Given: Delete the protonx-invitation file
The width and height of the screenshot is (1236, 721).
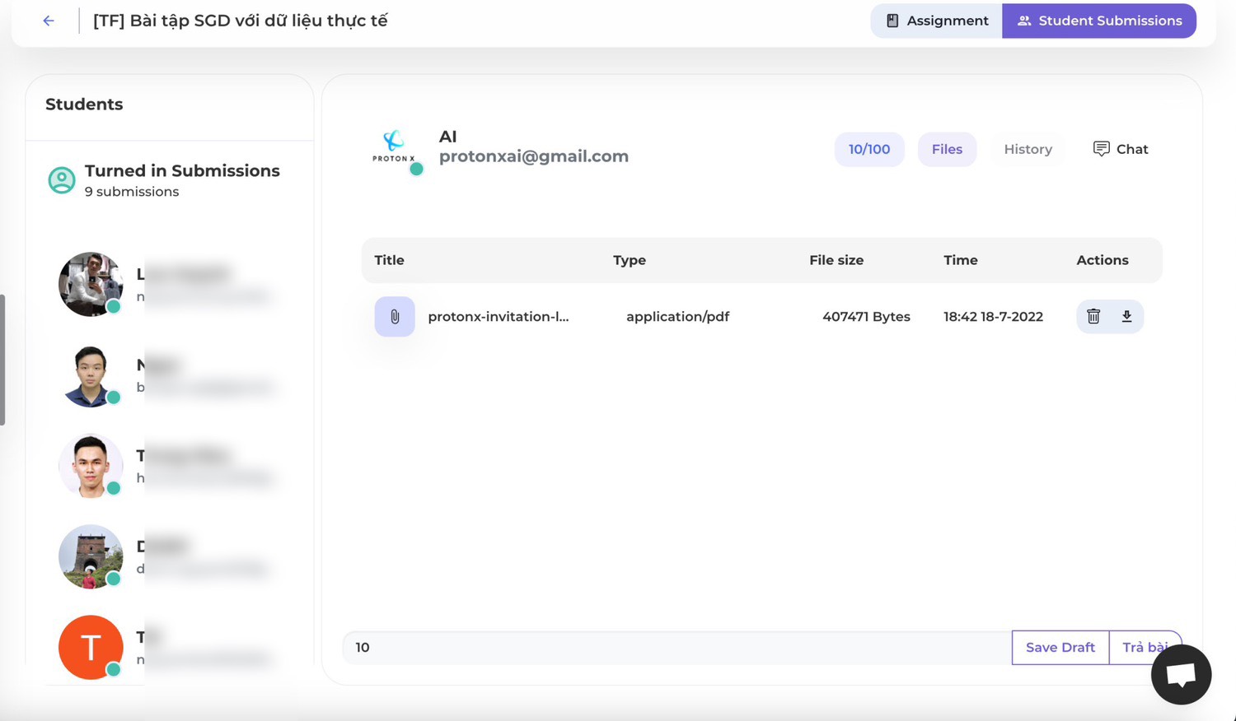Looking at the screenshot, I should 1093,317.
